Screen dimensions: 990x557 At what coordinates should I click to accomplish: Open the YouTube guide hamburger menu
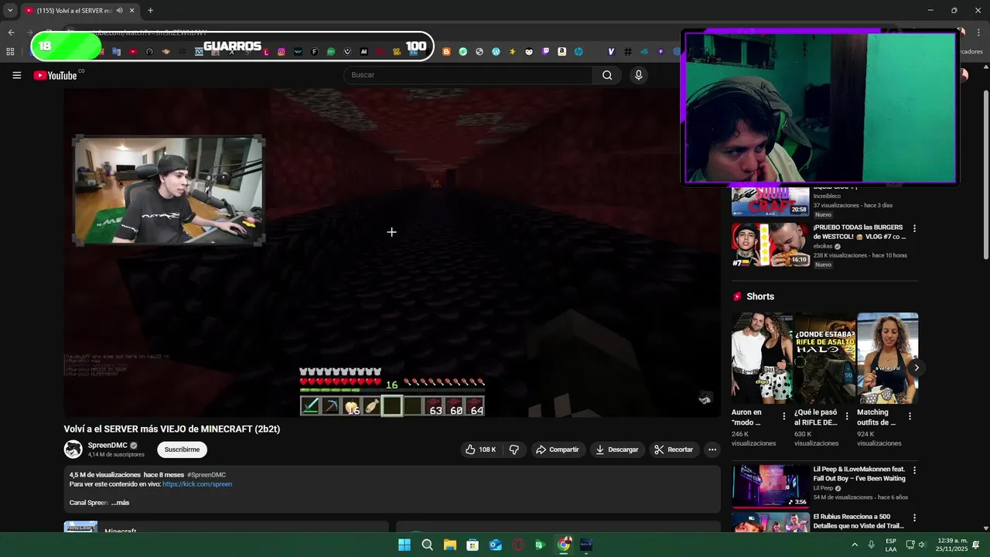tap(16, 75)
